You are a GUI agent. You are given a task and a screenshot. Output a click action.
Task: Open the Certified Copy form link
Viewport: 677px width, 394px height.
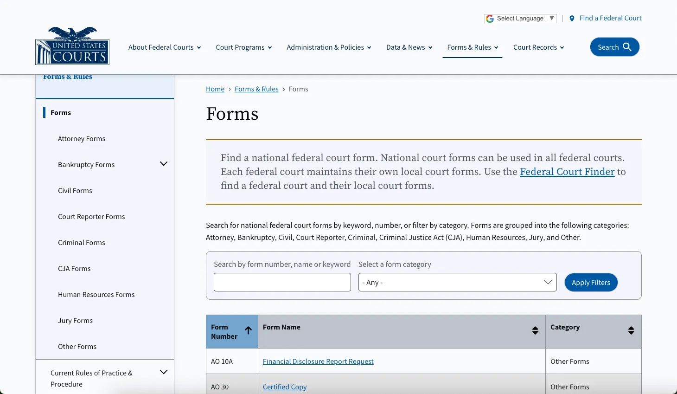tap(284, 387)
